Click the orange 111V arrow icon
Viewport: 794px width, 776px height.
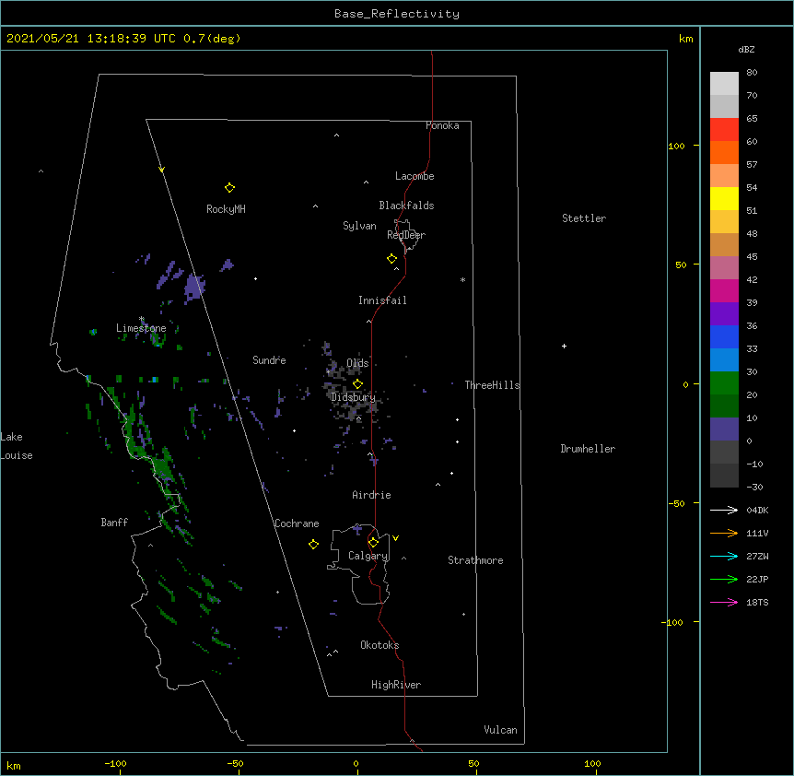tap(724, 533)
